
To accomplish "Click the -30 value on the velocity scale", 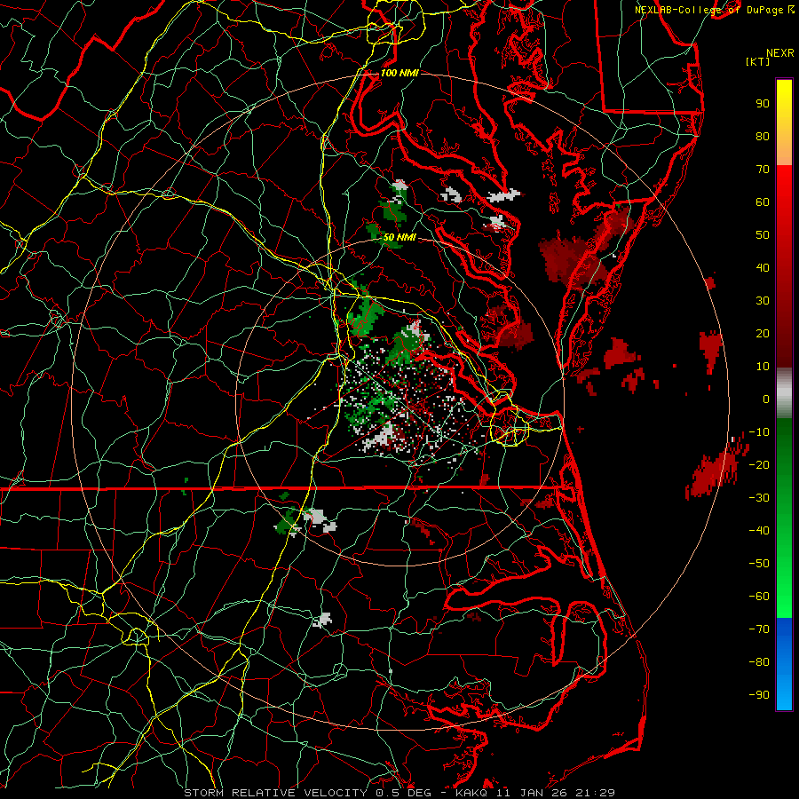I will (x=759, y=498).
